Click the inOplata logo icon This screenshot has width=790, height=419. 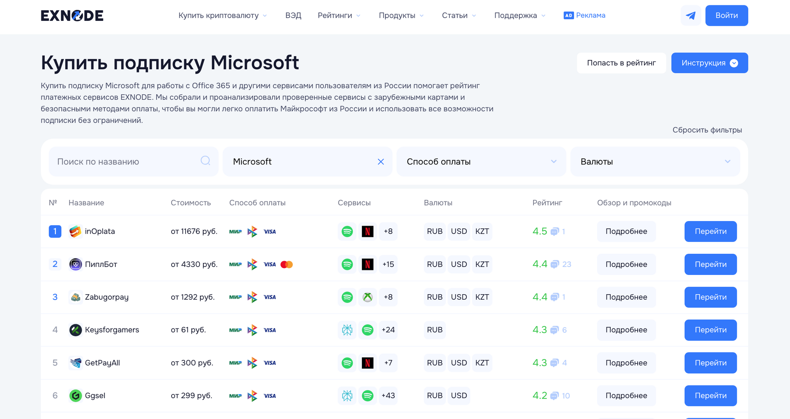coord(76,231)
